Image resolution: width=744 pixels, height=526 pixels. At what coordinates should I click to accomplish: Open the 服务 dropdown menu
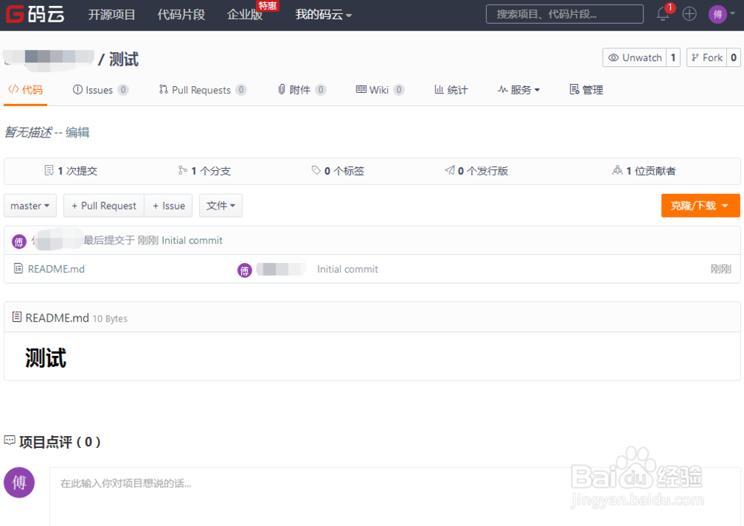519,89
